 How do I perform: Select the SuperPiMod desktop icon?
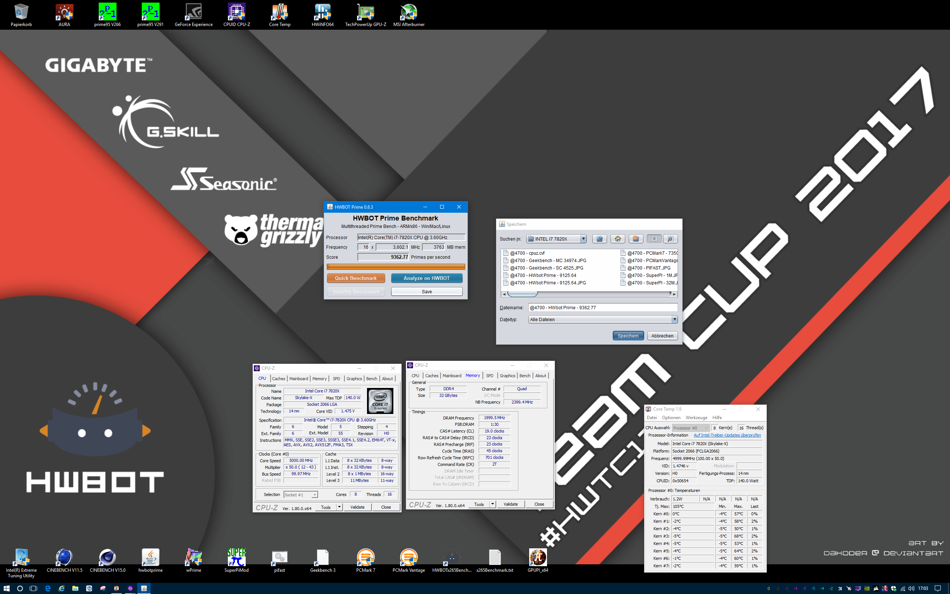pyautogui.click(x=236, y=561)
